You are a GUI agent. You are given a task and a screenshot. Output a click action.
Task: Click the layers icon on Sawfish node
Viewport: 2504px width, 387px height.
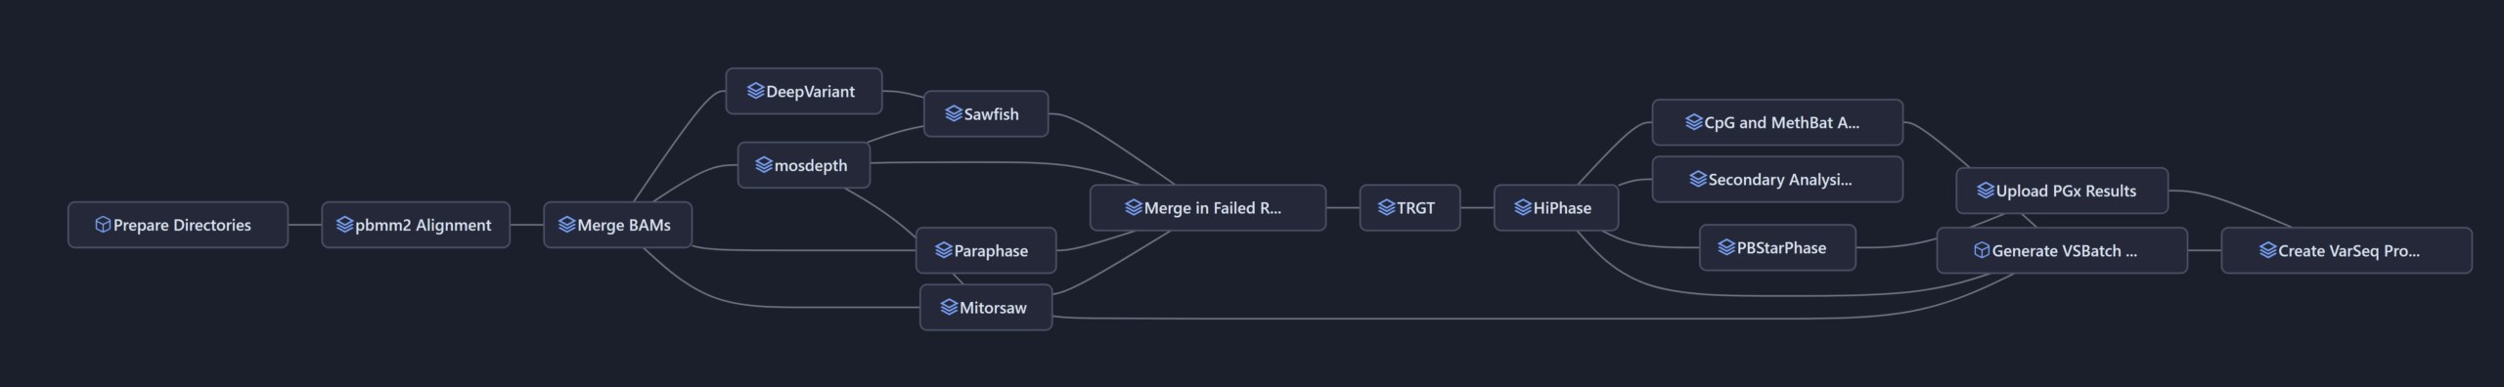(954, 113)
